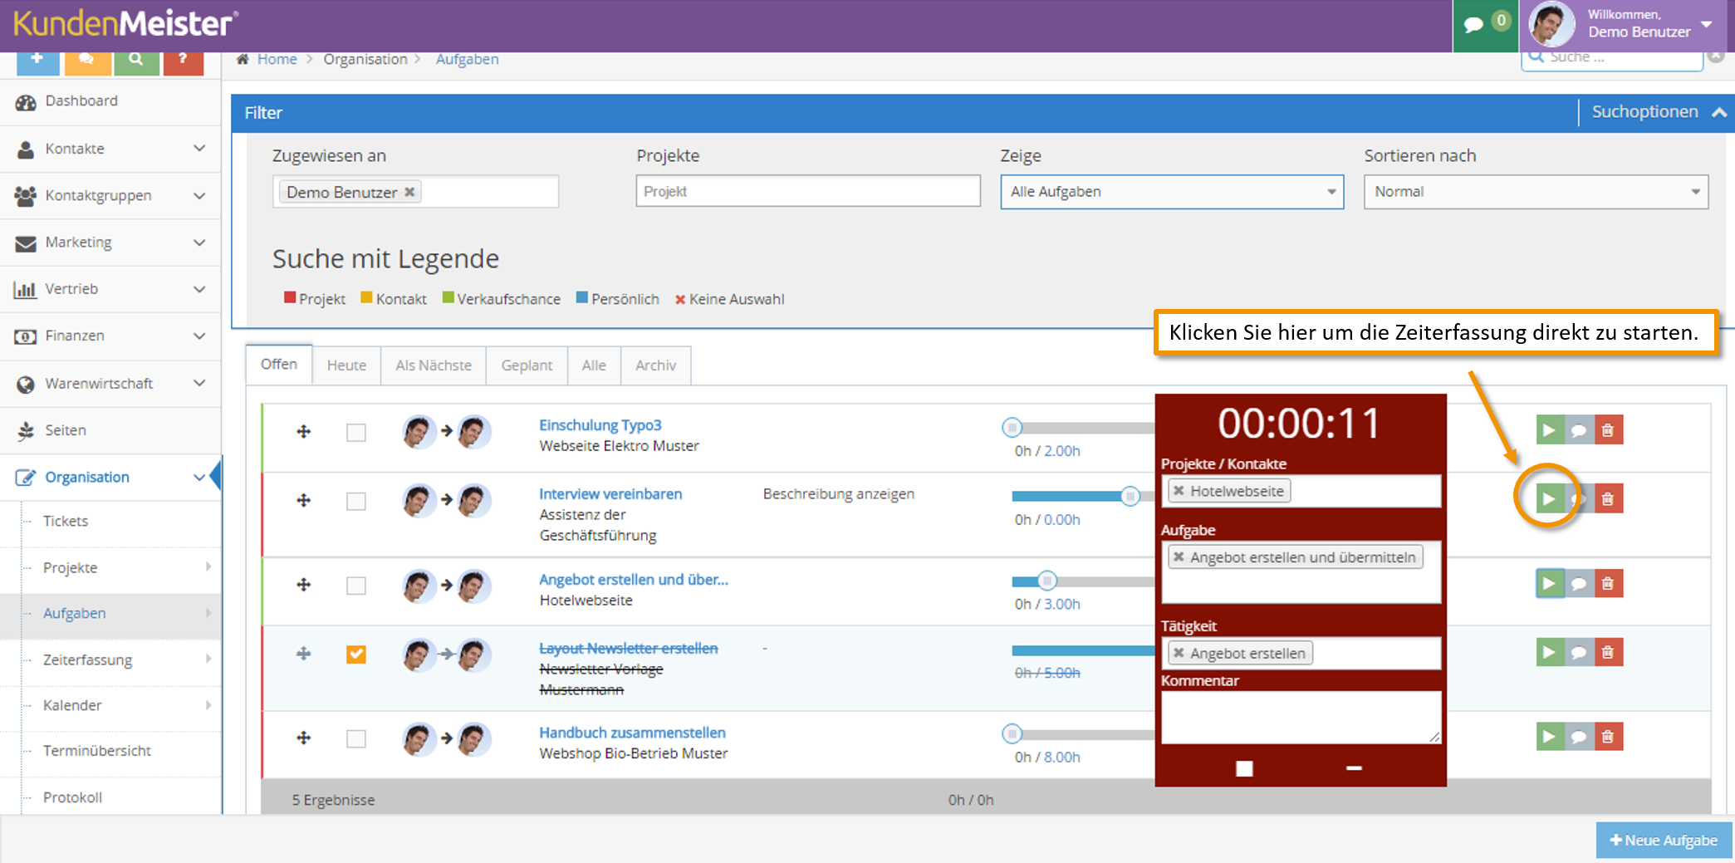Click the blue plus quick-add icon
This screenshot has height=863, width=1735.
[x=37, y=62]
